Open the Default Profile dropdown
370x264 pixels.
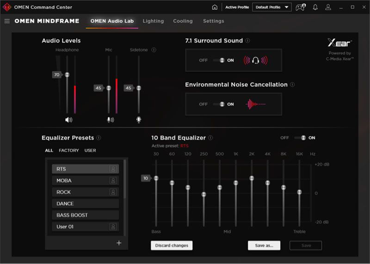pos(271,7)
